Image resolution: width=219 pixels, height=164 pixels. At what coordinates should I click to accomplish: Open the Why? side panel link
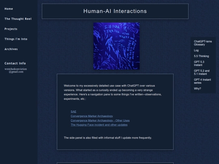(198, 89)
